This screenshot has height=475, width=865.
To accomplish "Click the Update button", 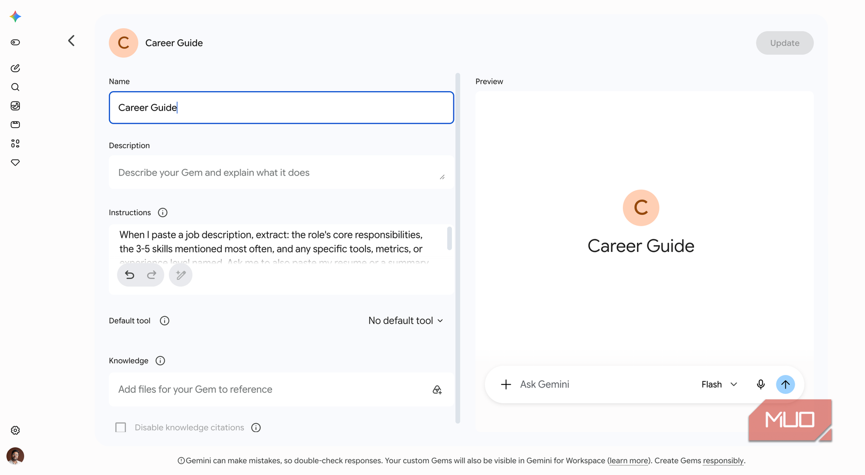I will pyautogui.click(x=785, y=43).
